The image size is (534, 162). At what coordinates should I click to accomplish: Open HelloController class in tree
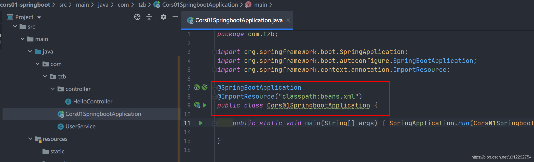point(93,101)
